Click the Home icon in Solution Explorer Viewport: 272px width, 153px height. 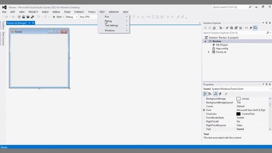[214, 28]
